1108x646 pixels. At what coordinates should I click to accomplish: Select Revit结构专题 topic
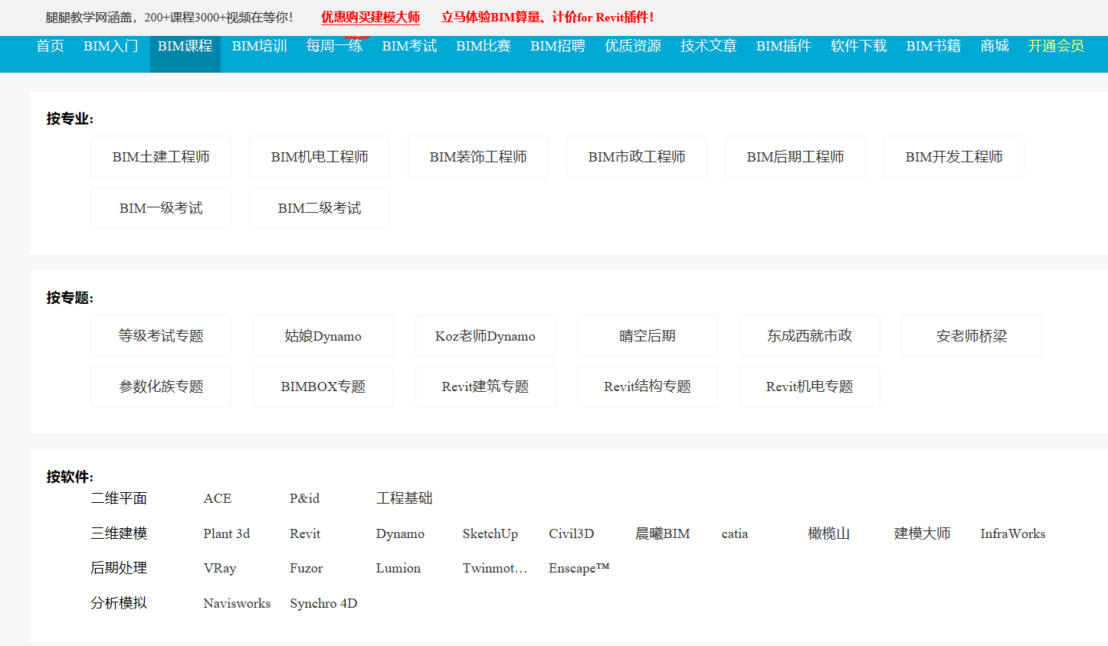tap(647, 387)
